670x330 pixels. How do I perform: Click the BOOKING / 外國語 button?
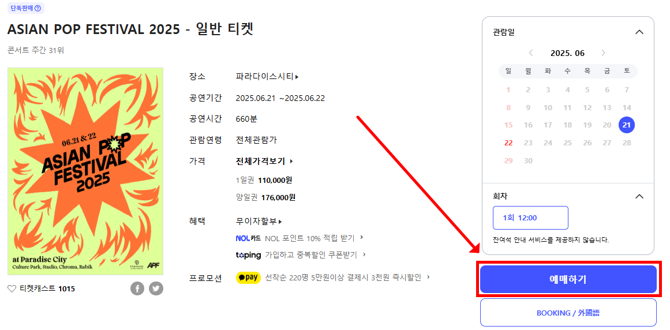pos(568,313)
